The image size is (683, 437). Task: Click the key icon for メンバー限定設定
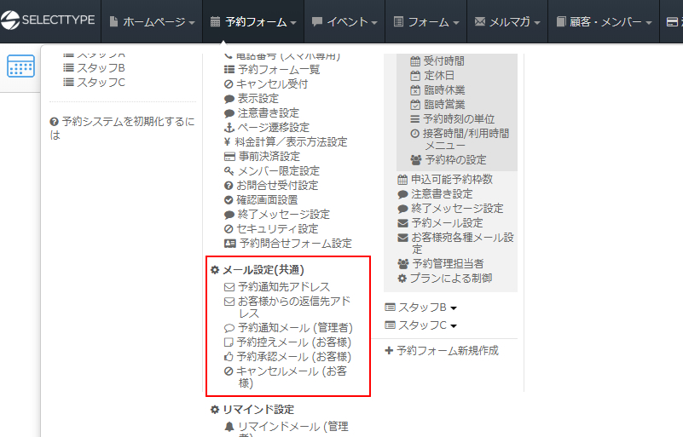tap(229, 171)
